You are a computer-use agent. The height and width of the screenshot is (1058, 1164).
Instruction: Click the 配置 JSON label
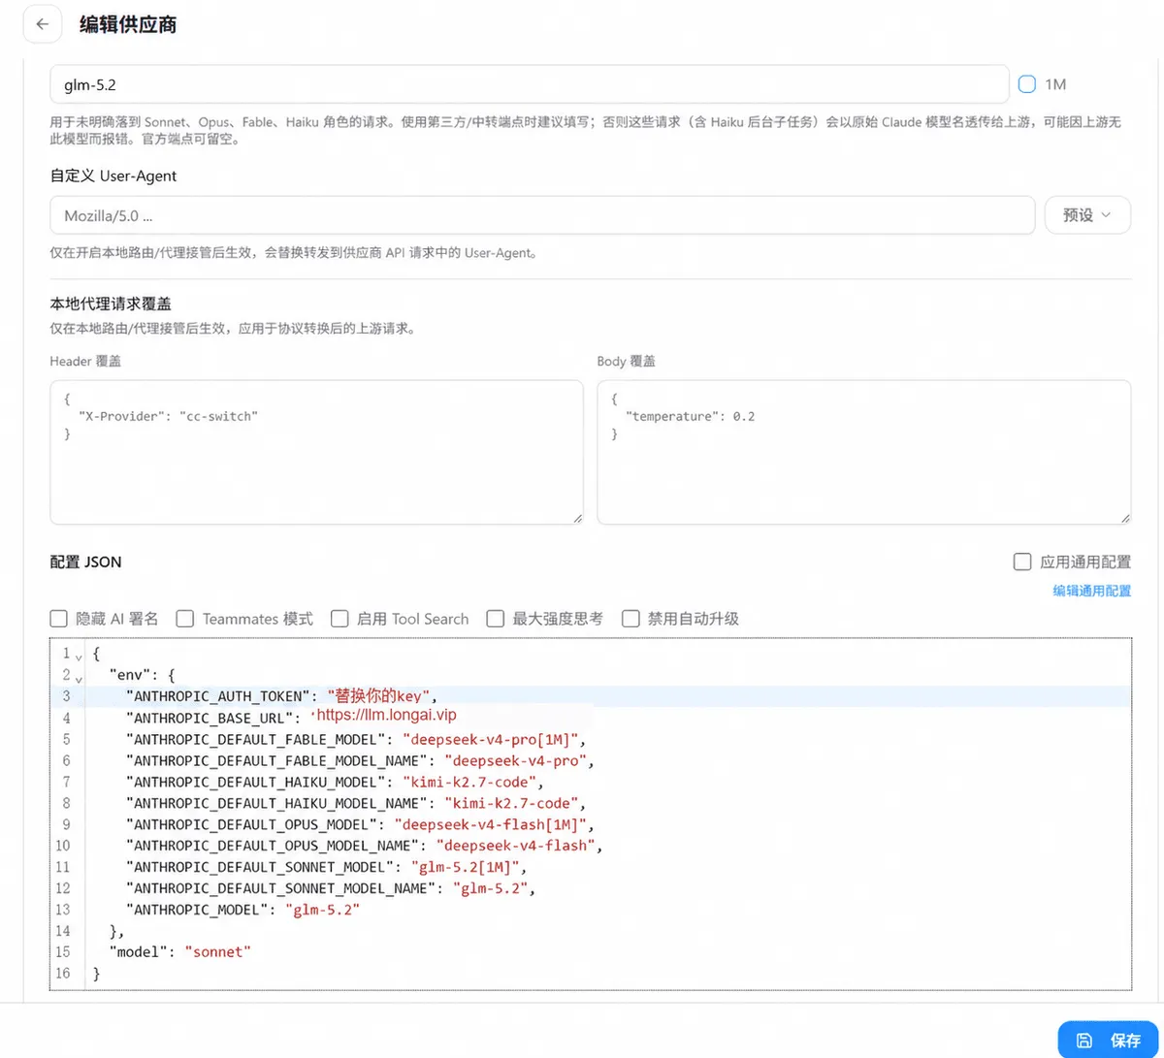pyautogui.click(x=85, y=561)
